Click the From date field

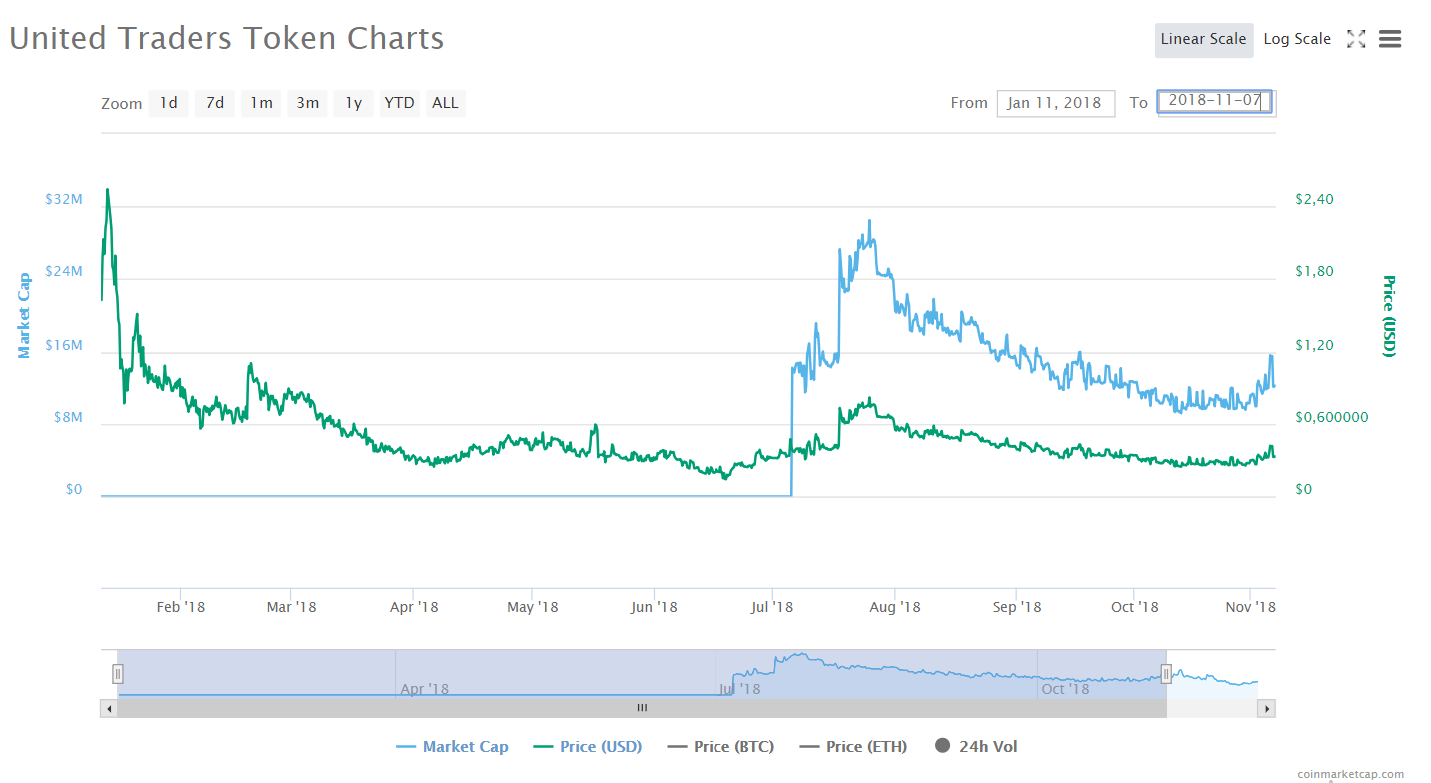click(x=1055, y=103)
